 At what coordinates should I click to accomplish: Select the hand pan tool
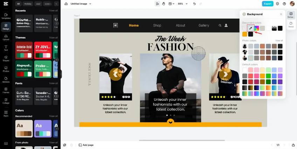[164, 4]
